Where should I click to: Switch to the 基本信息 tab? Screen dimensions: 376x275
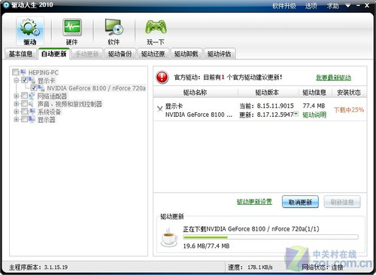click(x=21, y=53)
